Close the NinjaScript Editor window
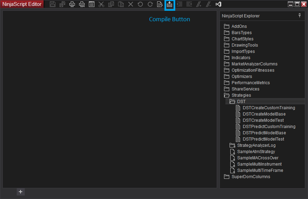Viewport: 308px width, 199px height. (304, 4)
